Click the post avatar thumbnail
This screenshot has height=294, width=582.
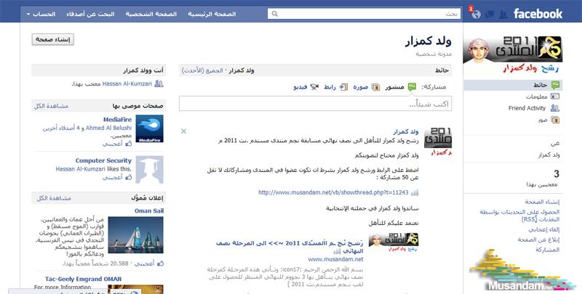[438, 142]
